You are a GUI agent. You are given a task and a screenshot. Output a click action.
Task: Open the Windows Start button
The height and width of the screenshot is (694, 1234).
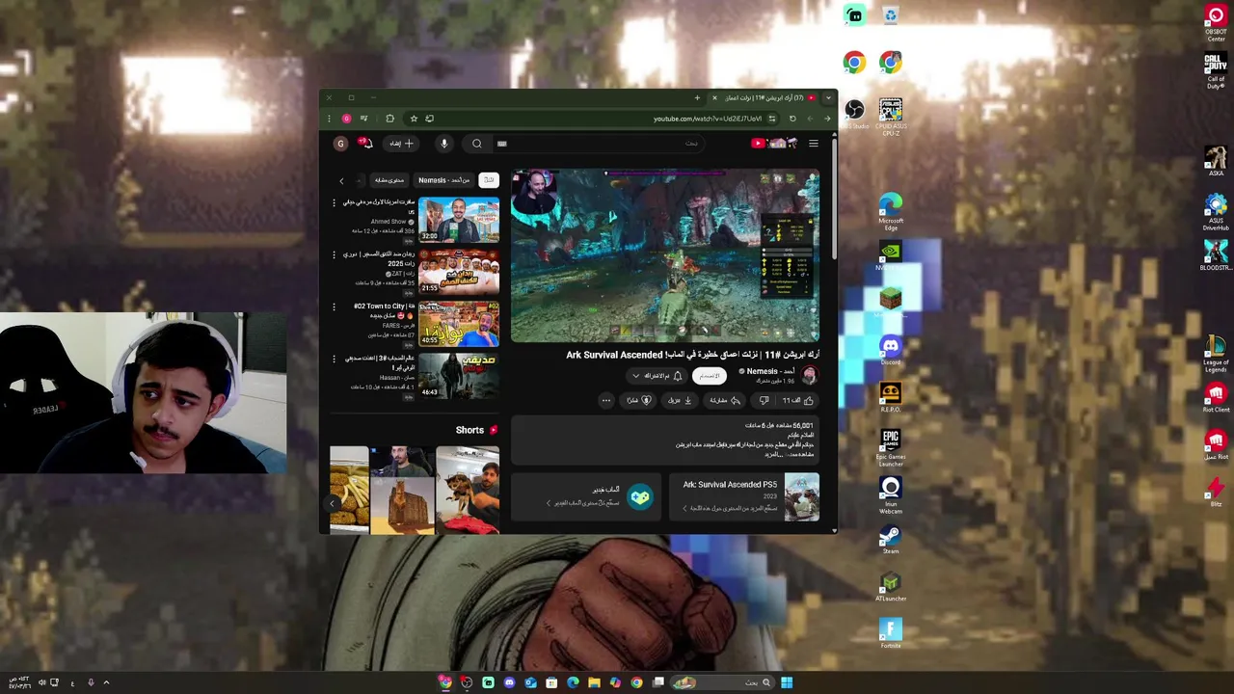click(787, 682)
